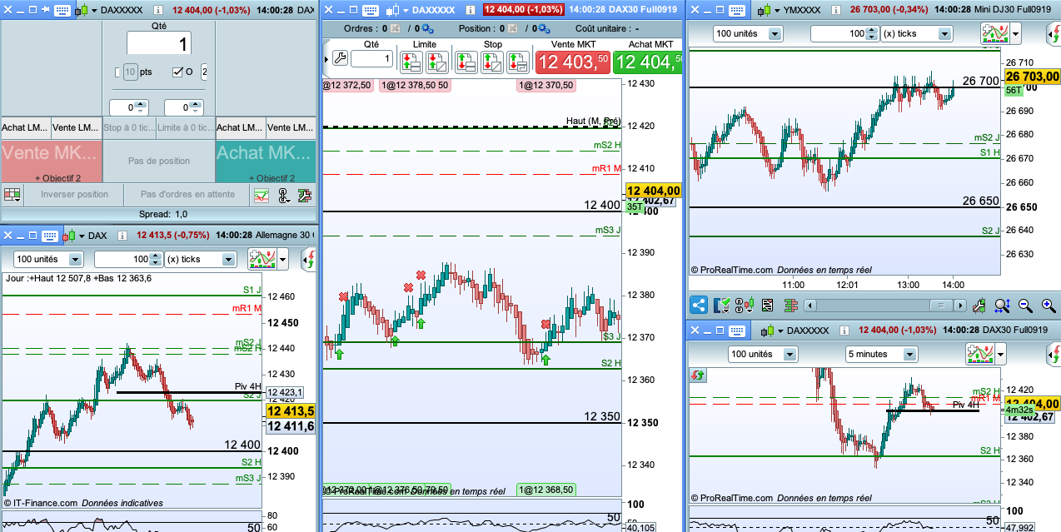This screenshot has height=532, width=1061.
Task: Expand indicators dropdown arrow in YMXXXX chart
Action: point(1017,33)
